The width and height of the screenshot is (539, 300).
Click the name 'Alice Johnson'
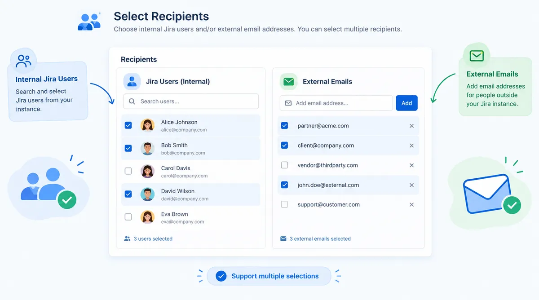(179, 122)
